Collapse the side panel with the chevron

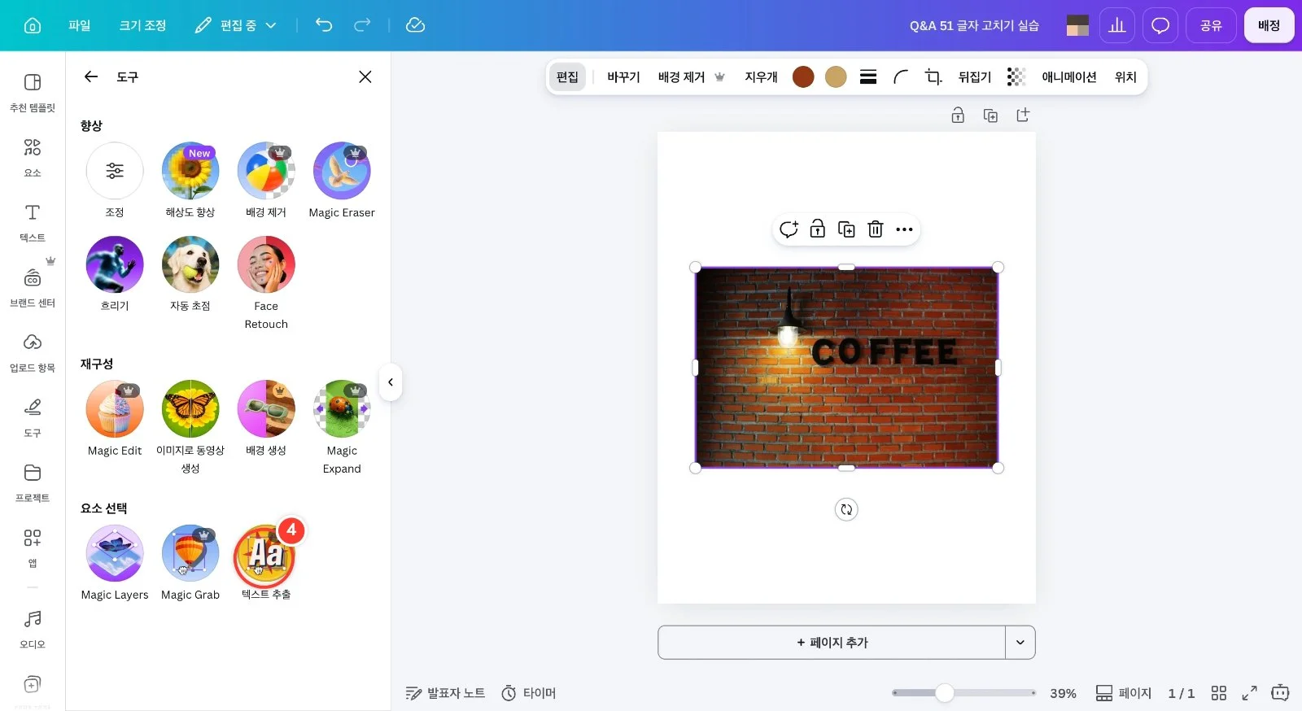(x=391, y=382)
